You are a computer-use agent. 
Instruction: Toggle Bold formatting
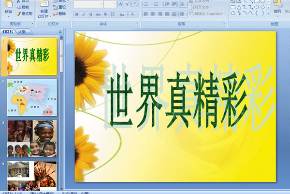76,14
